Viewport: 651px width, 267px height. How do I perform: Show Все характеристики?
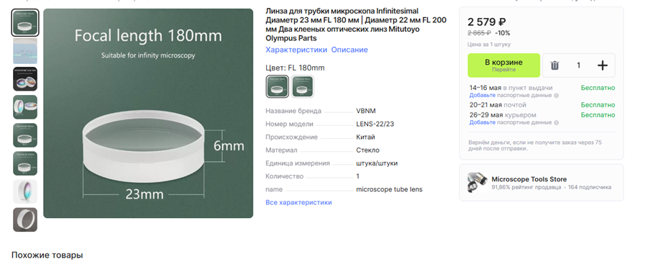point(299,202)
